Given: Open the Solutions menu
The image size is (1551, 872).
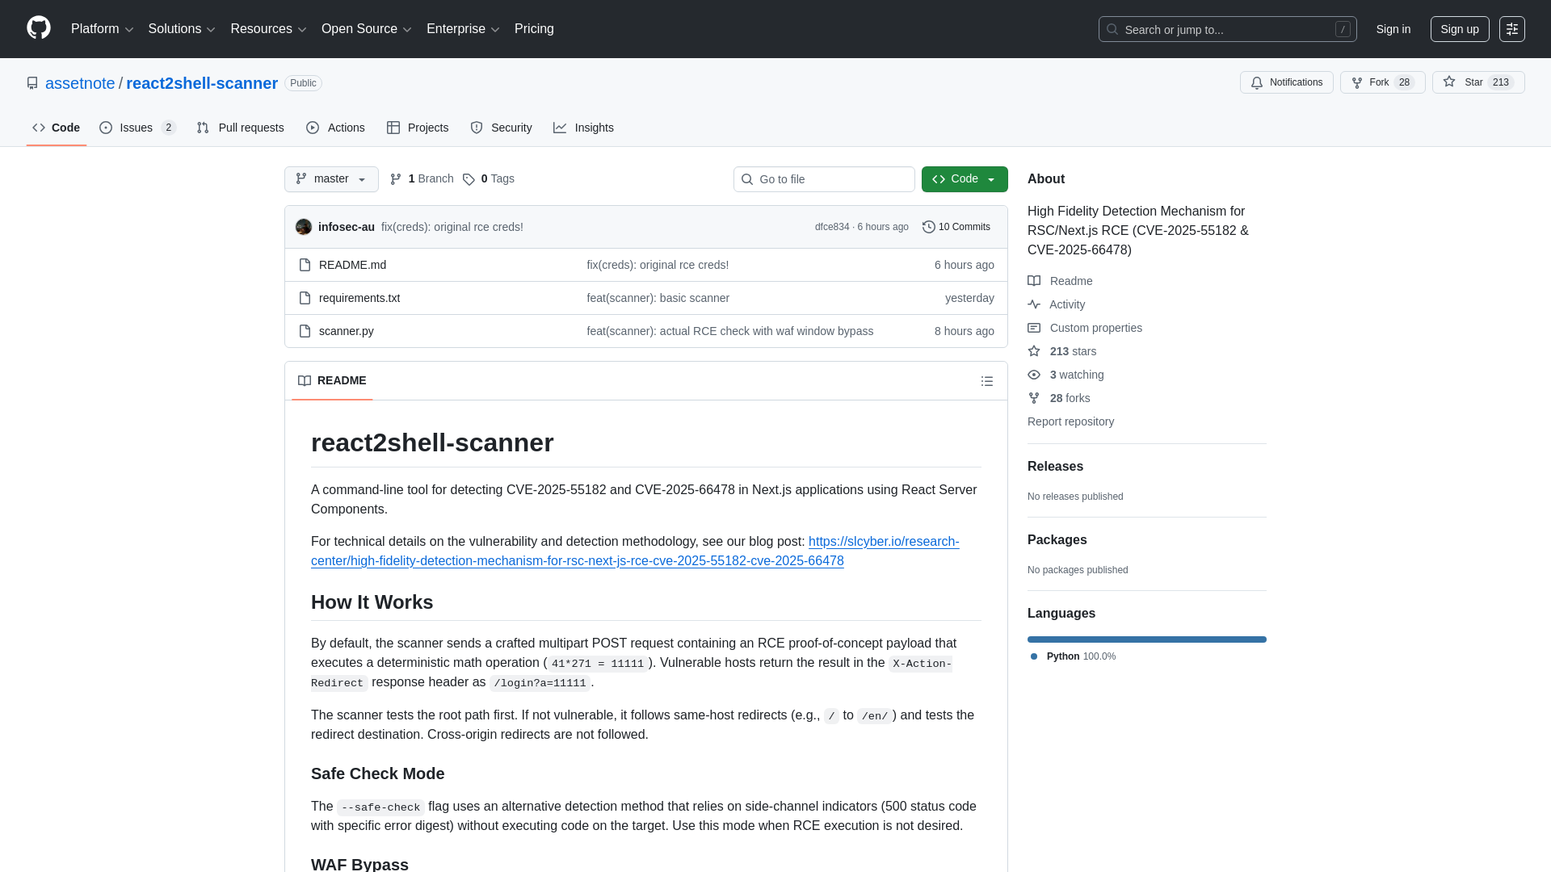Looking at the screenshot, I should click(x=181, y=28).
